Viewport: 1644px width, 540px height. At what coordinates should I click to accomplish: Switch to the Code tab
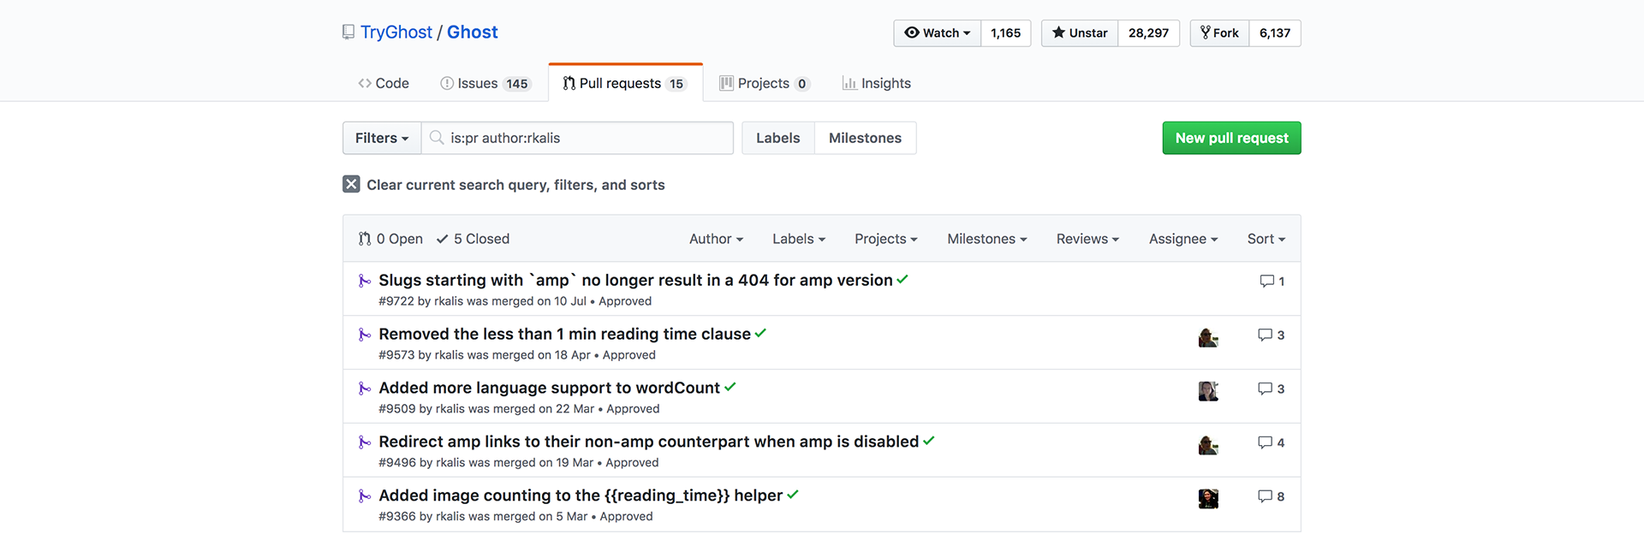click(384, 83)
